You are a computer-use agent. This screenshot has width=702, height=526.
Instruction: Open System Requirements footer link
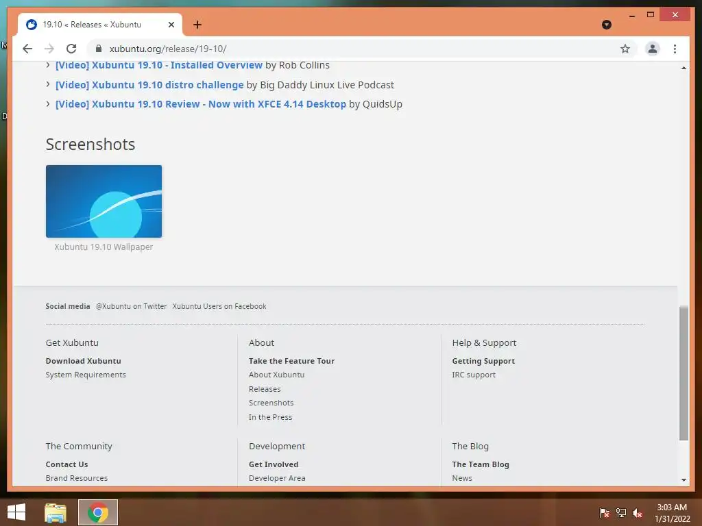[86, 375]
